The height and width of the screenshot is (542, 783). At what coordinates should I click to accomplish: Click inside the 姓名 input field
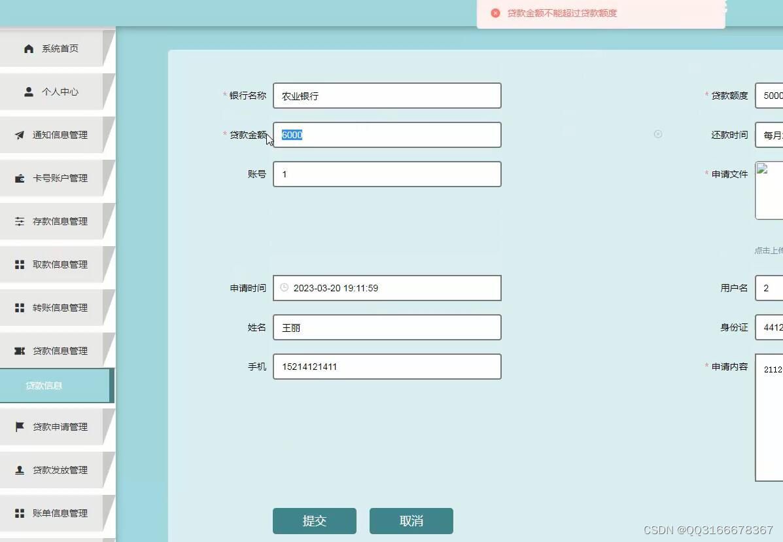tap(387, 327)
